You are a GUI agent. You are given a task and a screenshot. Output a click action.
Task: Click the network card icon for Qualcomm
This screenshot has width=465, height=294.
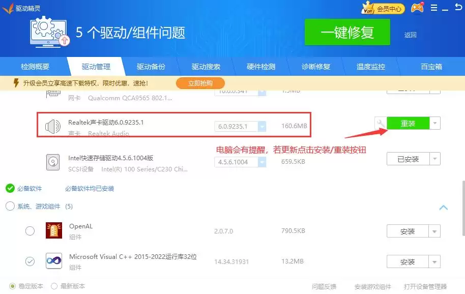pos(53,94)
